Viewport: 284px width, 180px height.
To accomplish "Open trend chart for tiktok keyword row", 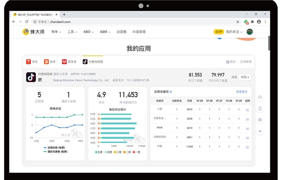I will [x=248, y=129].
